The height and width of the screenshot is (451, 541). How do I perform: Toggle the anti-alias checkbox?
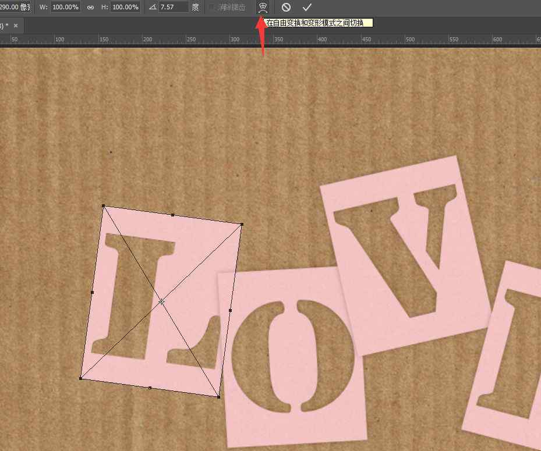click(x=212, y=8)
